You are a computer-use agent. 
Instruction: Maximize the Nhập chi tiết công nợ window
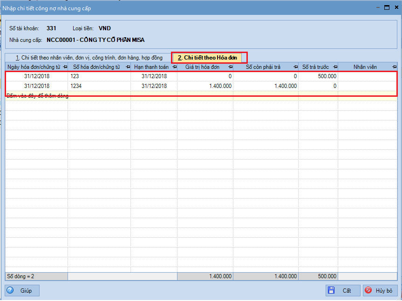pos(386,7)
